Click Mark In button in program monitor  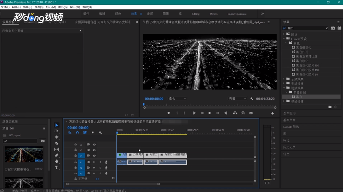point(177,113)
